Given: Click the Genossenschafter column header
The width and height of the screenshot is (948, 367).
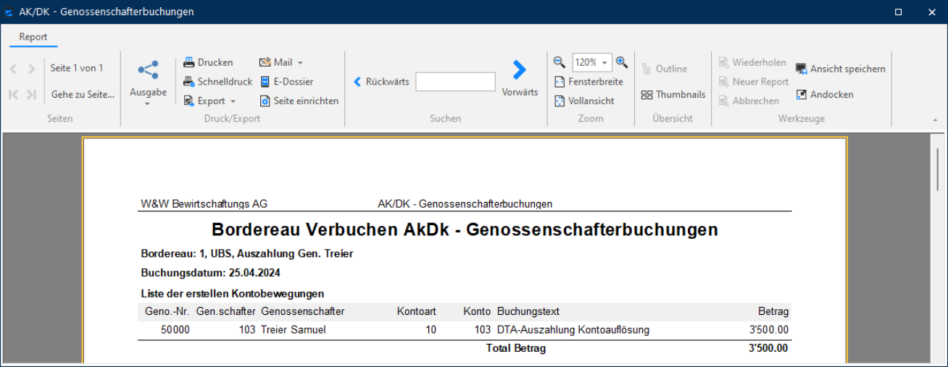Looking at the screenshot, I should coord(303,312).
